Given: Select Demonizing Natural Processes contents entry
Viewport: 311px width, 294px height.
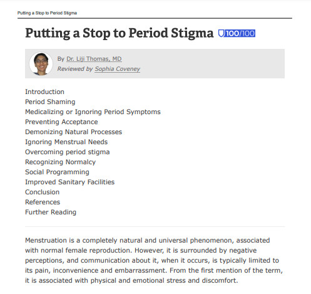Looking at the screenshot, I should tap(73, 132).
